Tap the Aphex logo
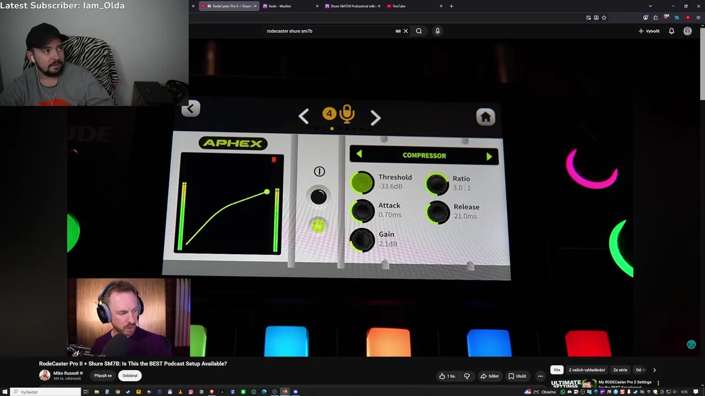This screenshot has height=396, width=705. [x=233, y=144]
